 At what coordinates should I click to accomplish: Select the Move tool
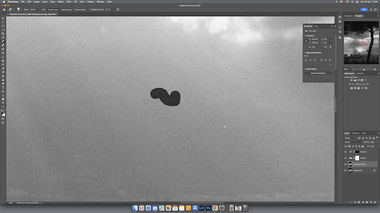click(3, 18)
